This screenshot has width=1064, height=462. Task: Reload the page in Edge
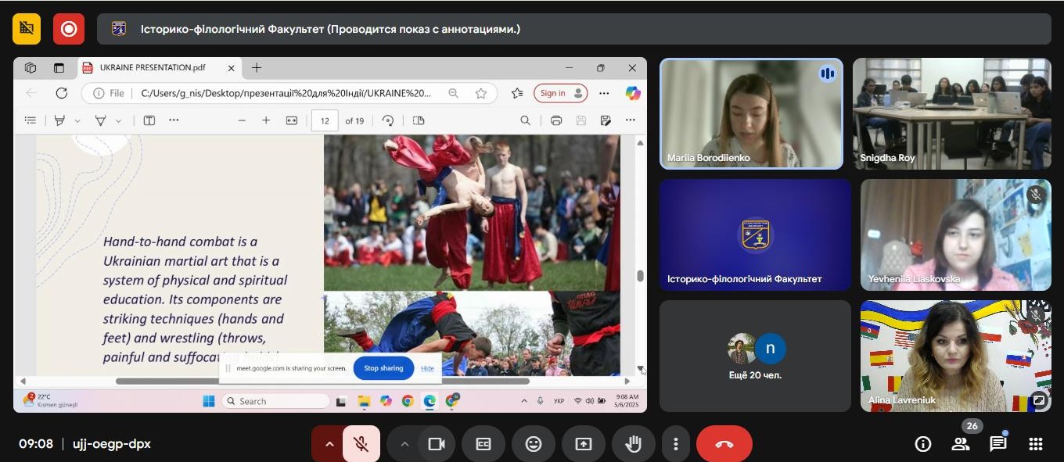click(61, 93)
